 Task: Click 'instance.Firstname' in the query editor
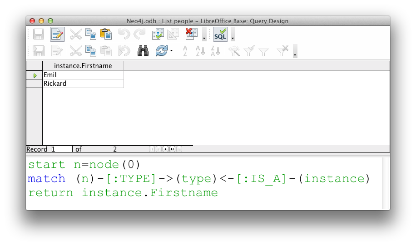150,193
